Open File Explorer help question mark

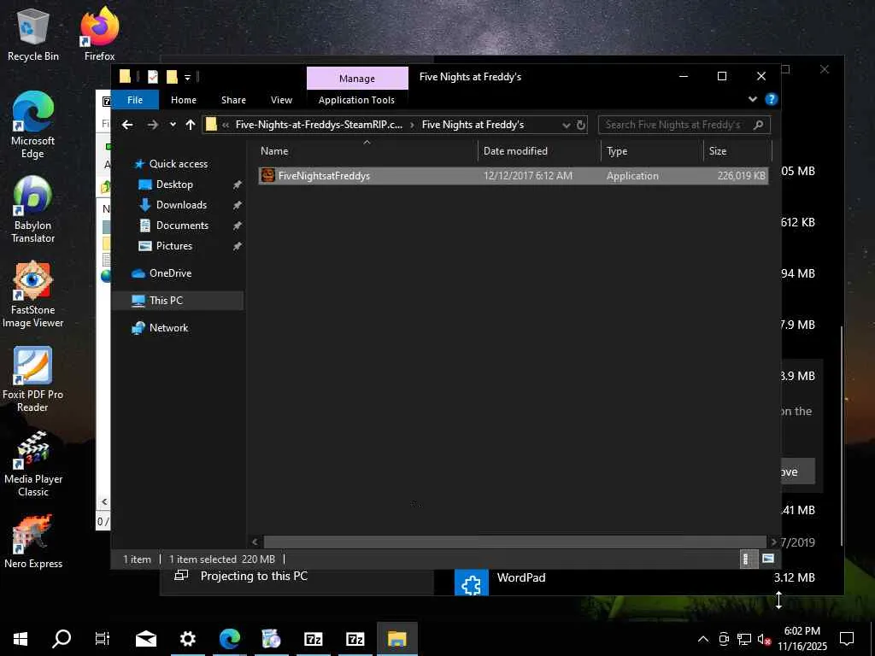click(x=772, y=99)
